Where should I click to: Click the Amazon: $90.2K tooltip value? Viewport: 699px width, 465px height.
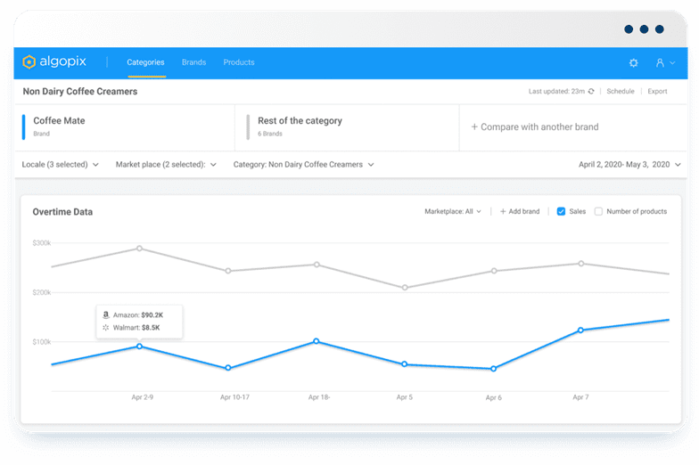coord(138,315)
